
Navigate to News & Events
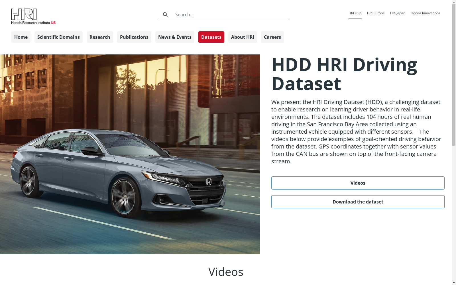[175, 37]
